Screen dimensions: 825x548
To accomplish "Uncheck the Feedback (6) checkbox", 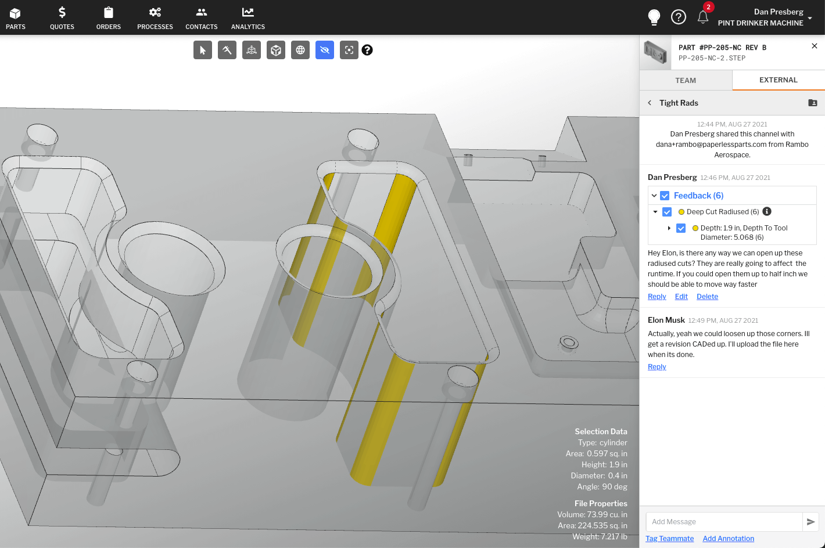I will [664, 196].
